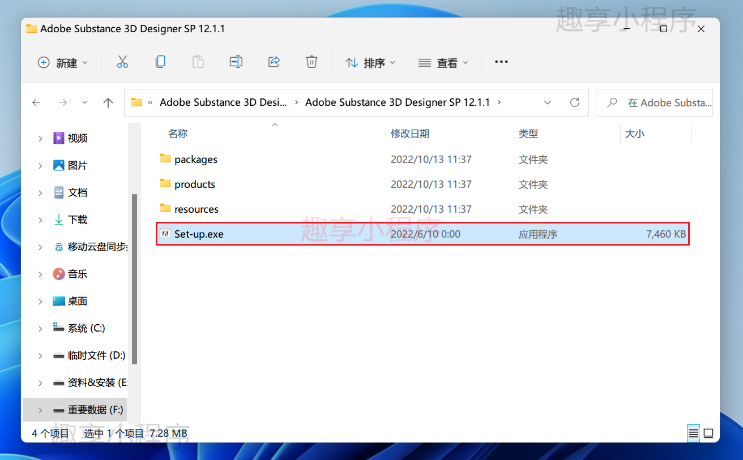Click the Paste clipboard icon

(x=198, y=62)
